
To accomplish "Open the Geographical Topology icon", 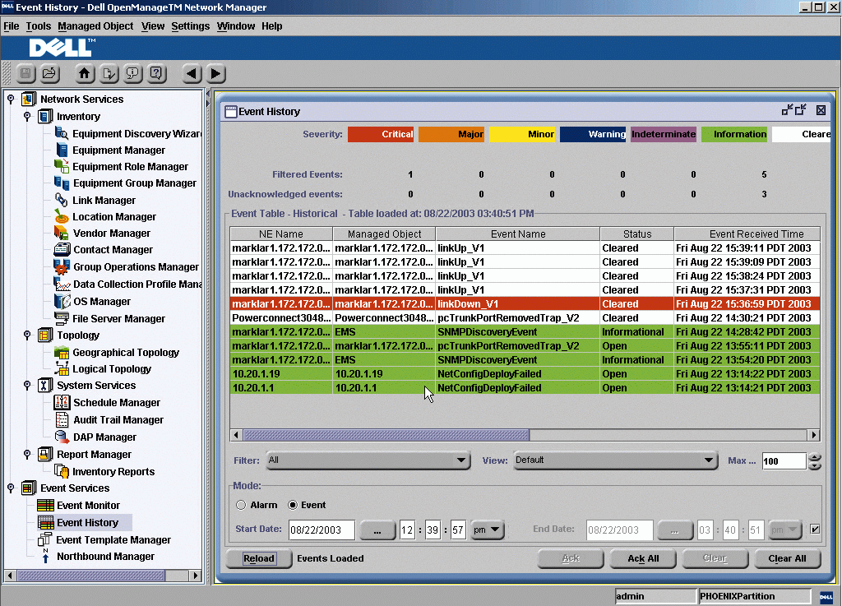I will 62,352.
